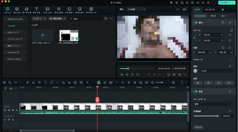Viewport: 238px width, 132px height.
Task: Open the タイトル (Titles) media tab
Action: pos(37,10)
